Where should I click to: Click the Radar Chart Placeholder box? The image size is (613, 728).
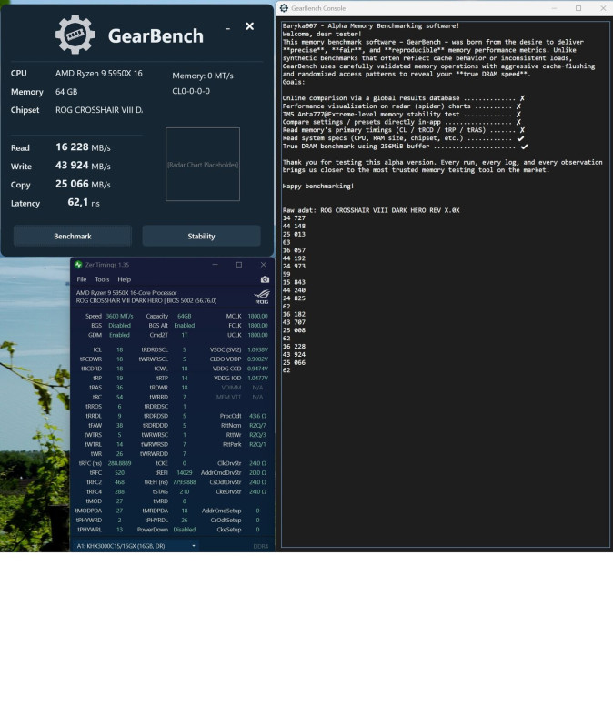203,165
